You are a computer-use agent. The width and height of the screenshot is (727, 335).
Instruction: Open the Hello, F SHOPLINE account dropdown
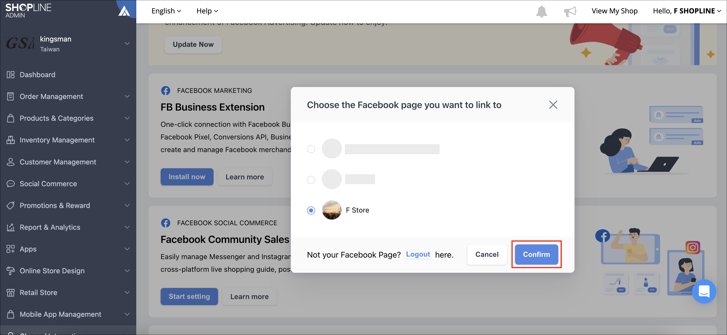pos(687,11)
